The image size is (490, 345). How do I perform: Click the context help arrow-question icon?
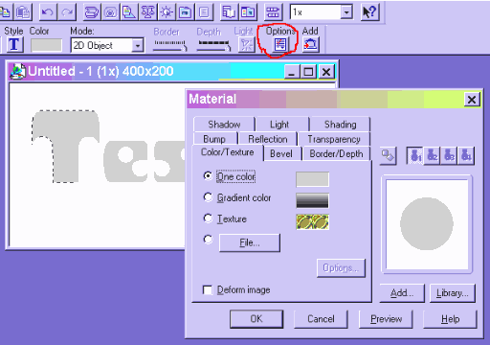pos(369,12)
